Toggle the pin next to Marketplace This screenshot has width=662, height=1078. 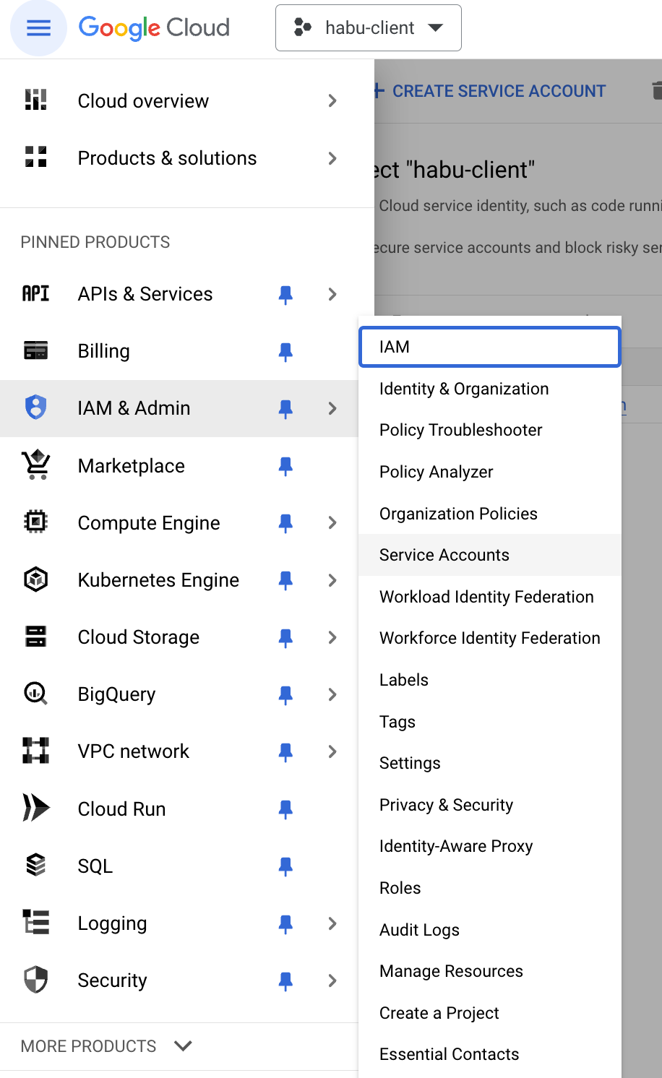tap(285, 466)
